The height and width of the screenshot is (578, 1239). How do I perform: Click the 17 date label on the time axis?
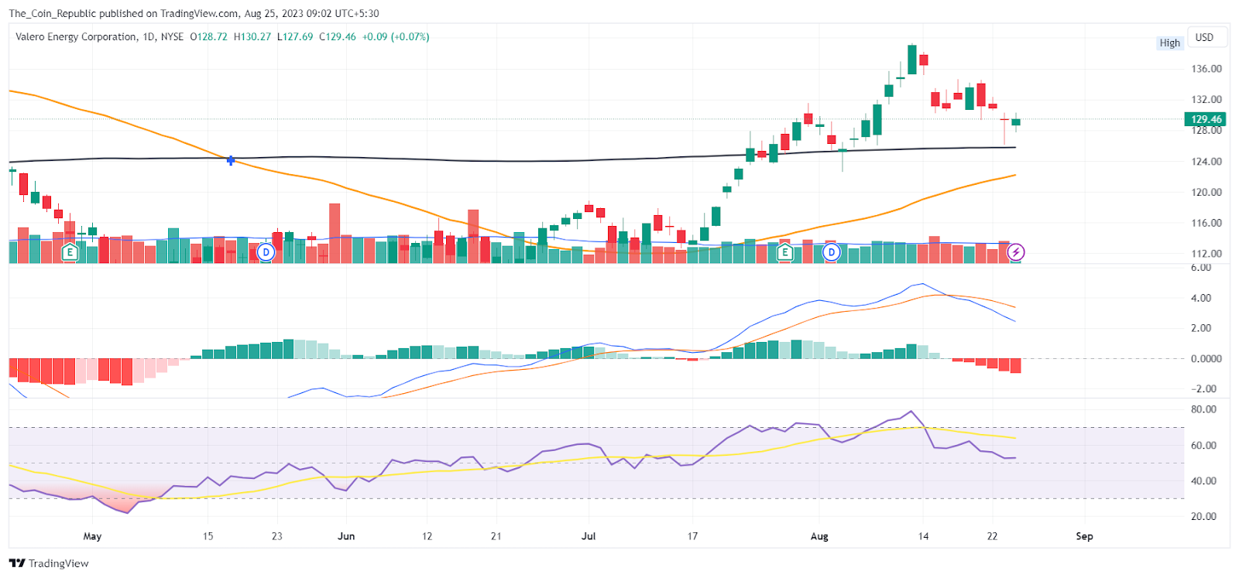pyautogui.click(x=692, y=536)
